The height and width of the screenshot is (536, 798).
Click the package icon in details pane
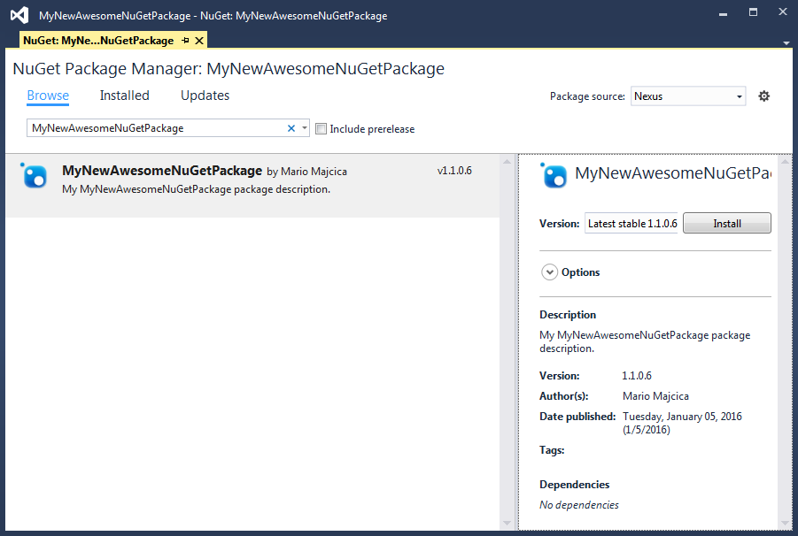554,176
